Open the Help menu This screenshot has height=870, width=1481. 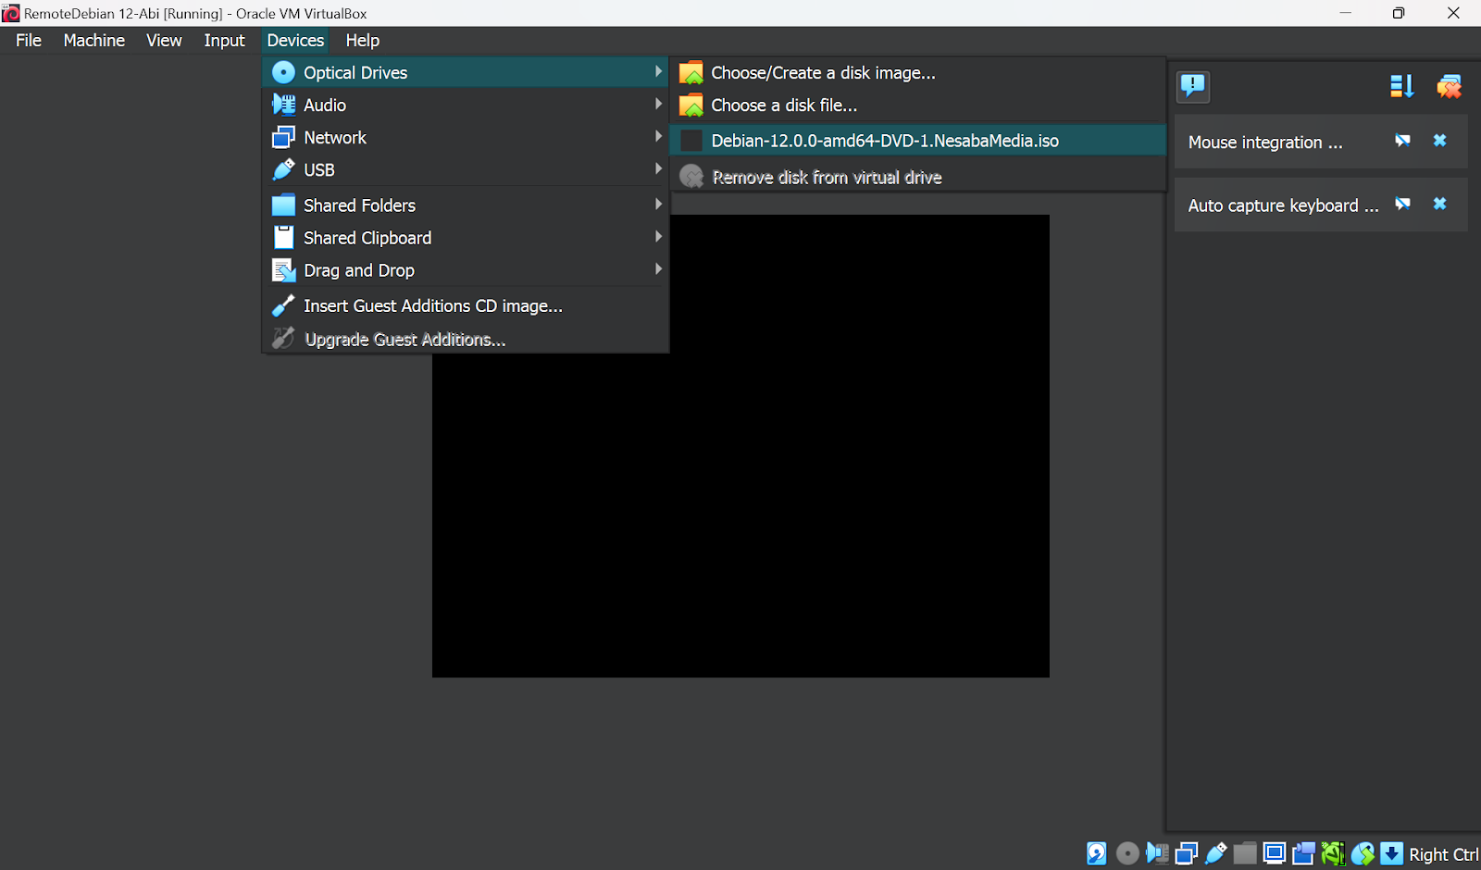click(x=363, y=40)
